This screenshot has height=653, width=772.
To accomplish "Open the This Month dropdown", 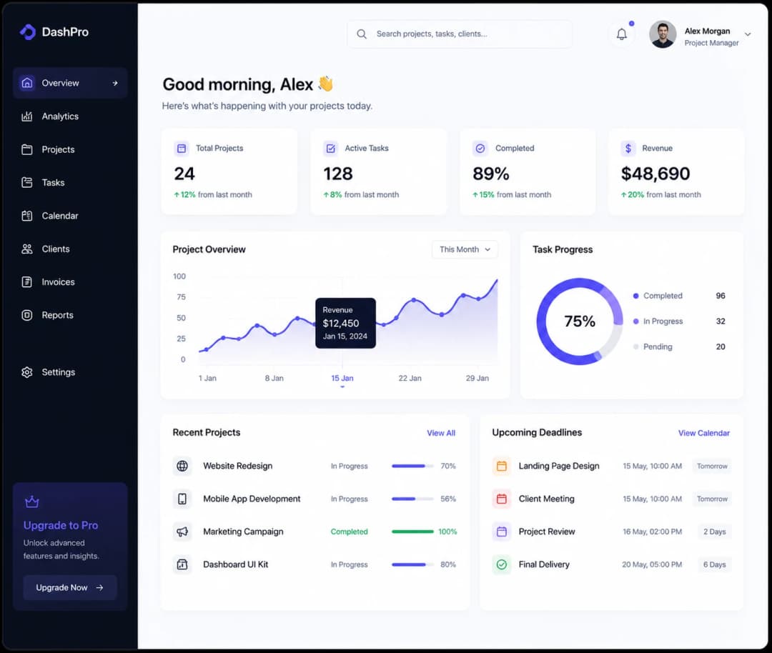I will pyautogui.click(x=465, y=249).
